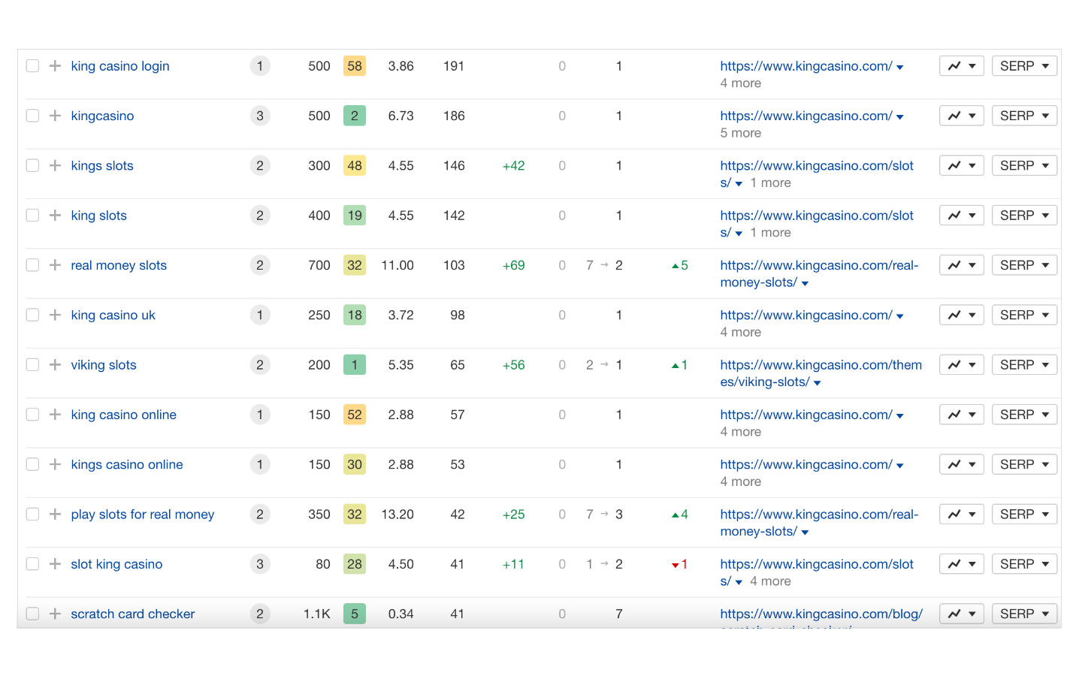The image size is (1082, 676).
Task: Click traffic change +69 for real money slots
Action: [513, 265]
